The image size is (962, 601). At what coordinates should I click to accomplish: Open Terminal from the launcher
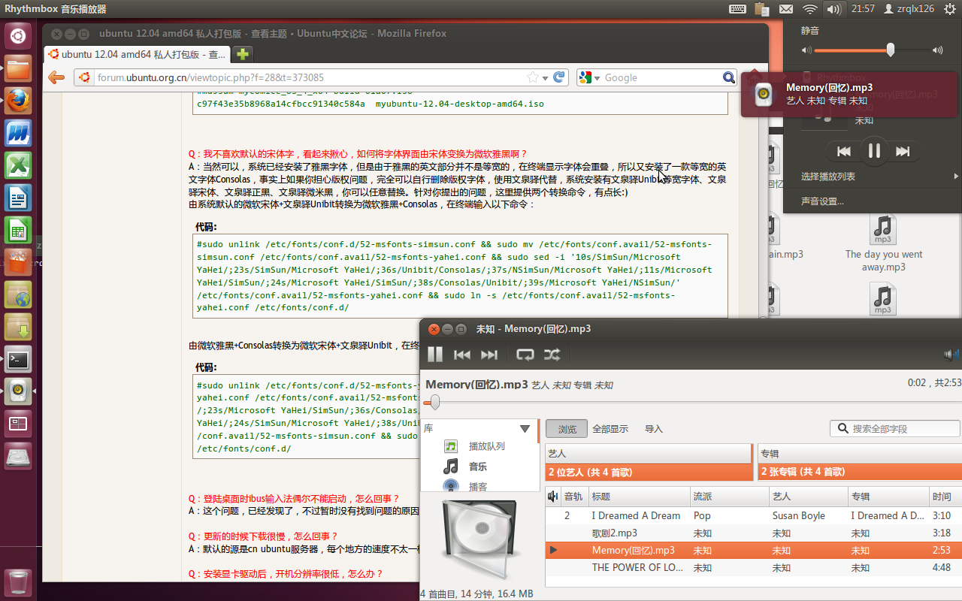pyautogui.click(x=18, y=359)
